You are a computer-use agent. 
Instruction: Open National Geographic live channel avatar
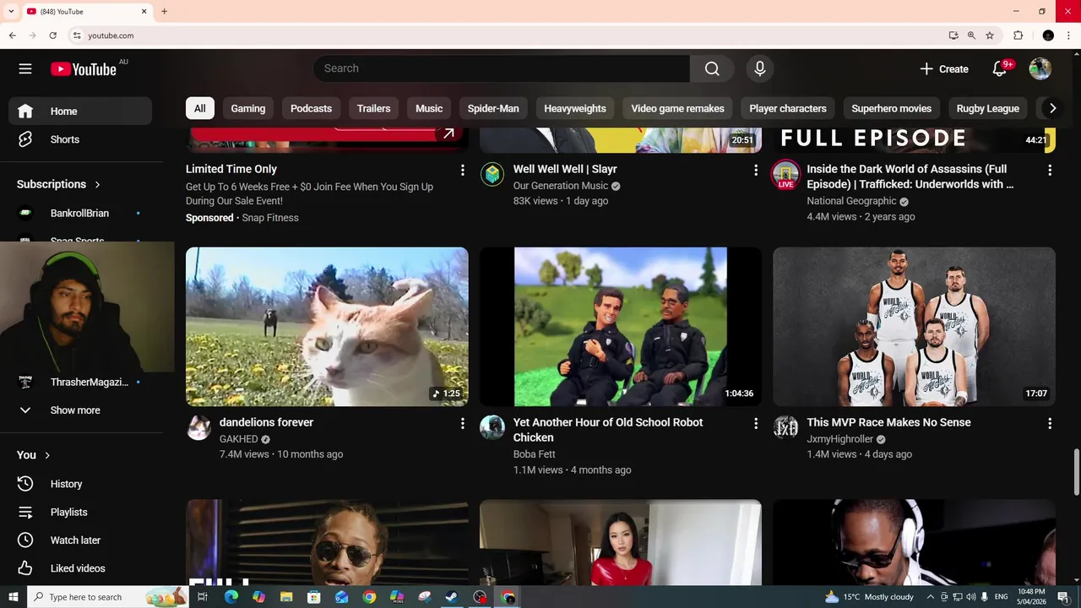pos(785,175)
